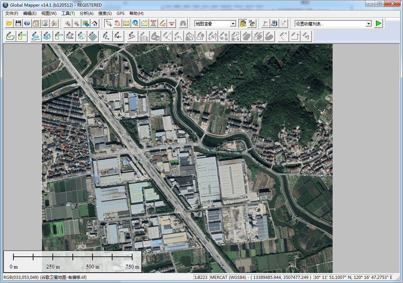Click the Zoom Out magnifier with minus
The height and width of the screenshot is (283, 403).
click(77, 23)
